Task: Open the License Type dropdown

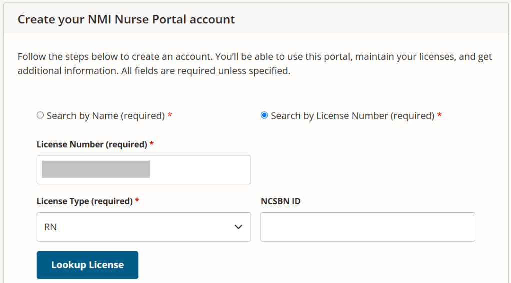Action: 144,227
